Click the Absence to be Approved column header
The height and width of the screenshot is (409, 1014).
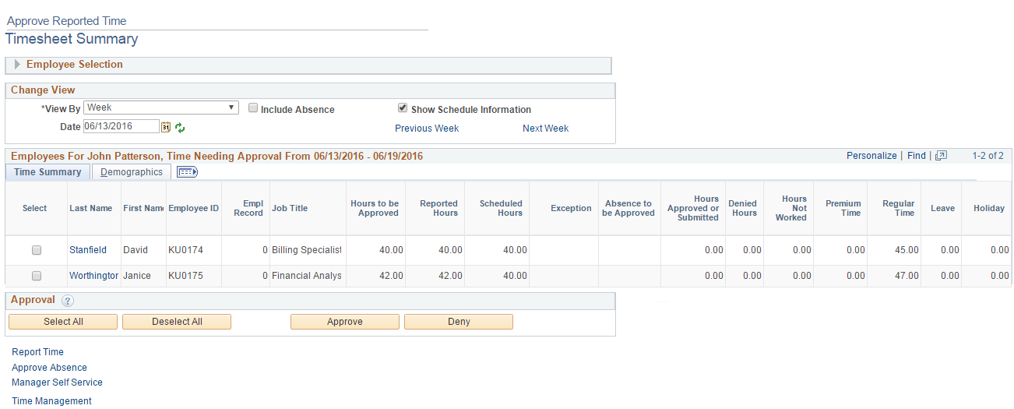tap(628, 208)
